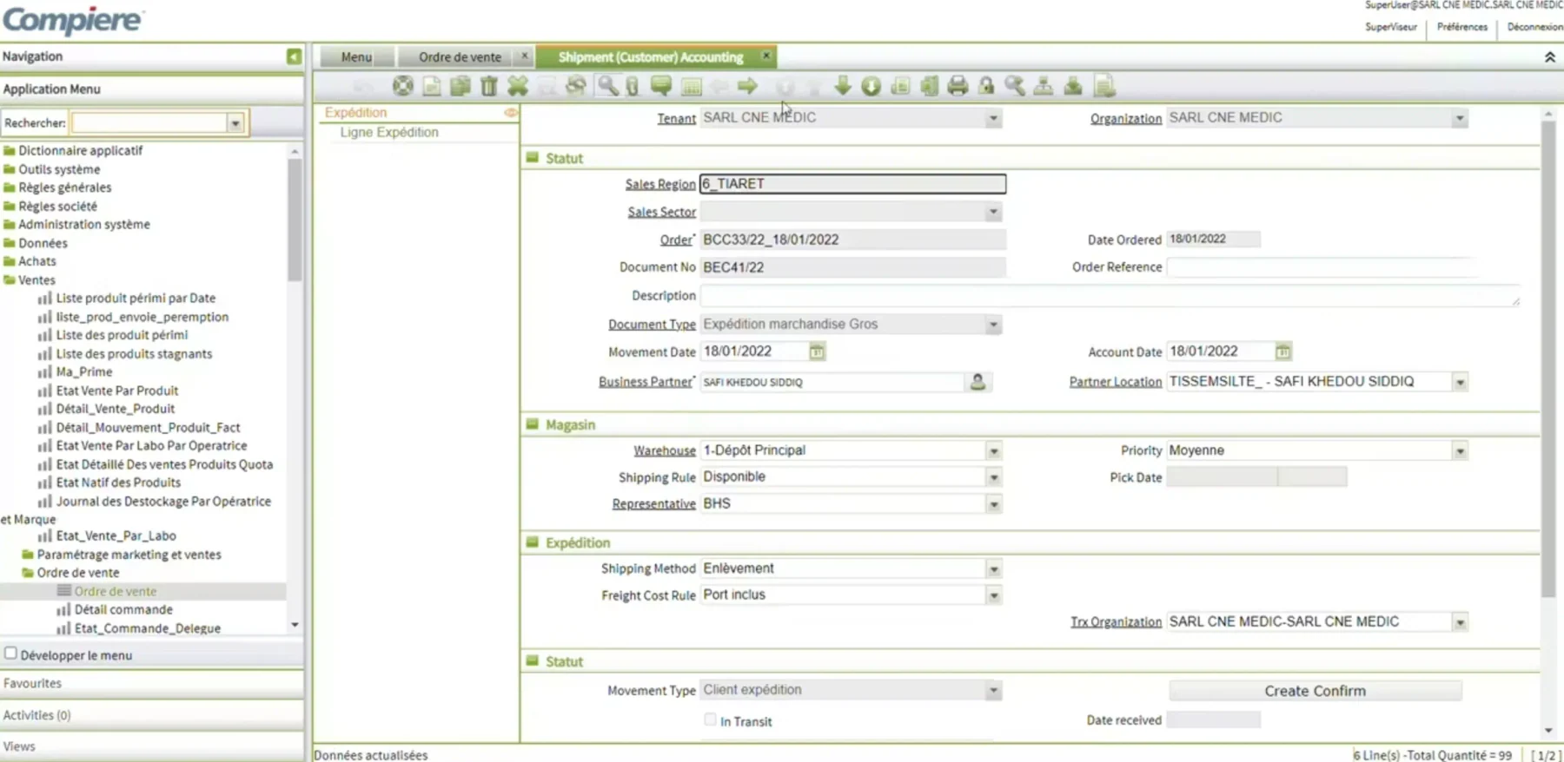The height and width of the screenshot is (762, 1564).
Task: Open the Document Type dropdown
Action: coord(993,325)
